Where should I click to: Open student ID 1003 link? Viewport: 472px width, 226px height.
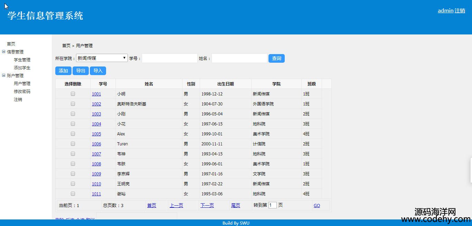pyautogui.click(x=96, y=114)
